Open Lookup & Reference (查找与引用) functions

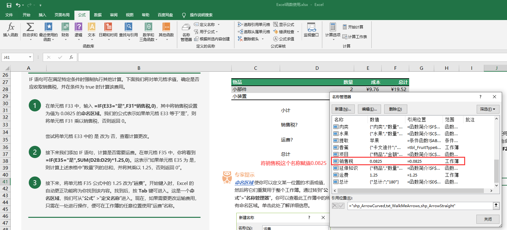128,31
